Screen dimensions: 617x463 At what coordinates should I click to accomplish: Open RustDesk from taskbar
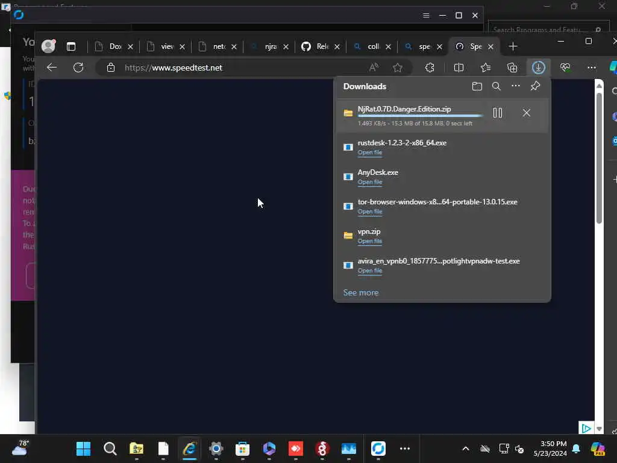coord(378,449)
